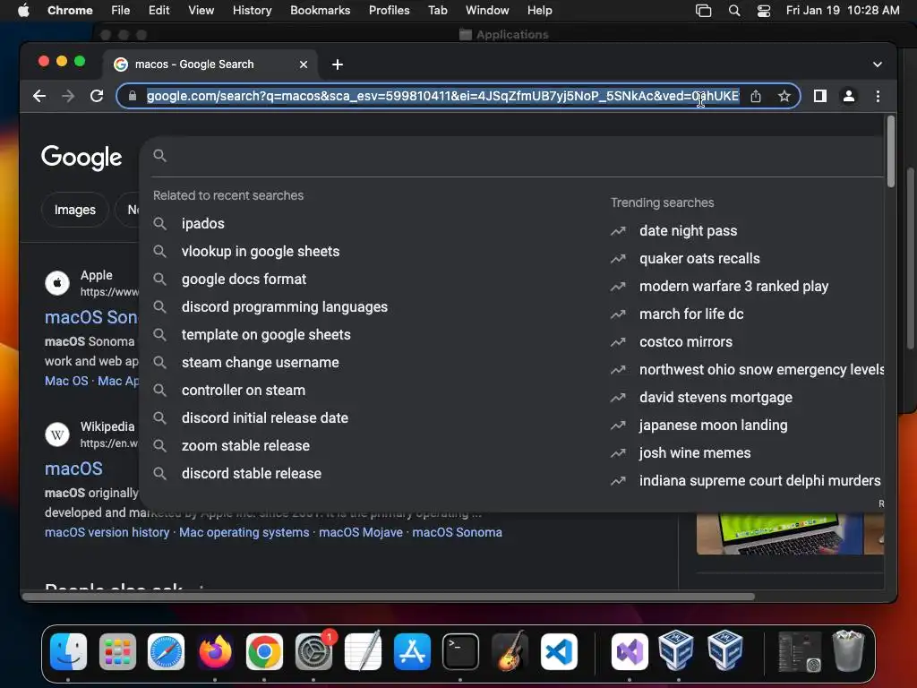
Task: Open the History menu
Action: (252, 11)
